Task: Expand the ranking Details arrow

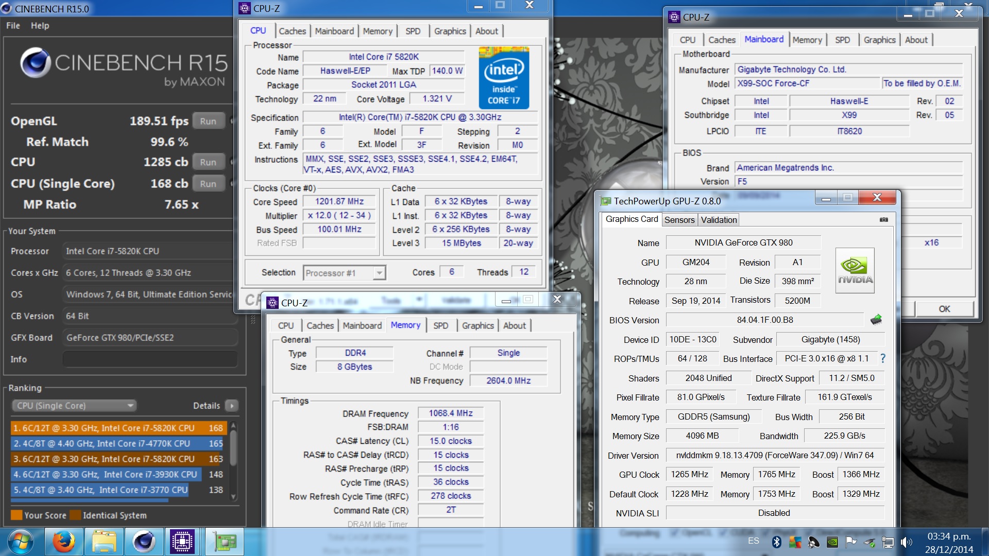Action: (232, 406)
